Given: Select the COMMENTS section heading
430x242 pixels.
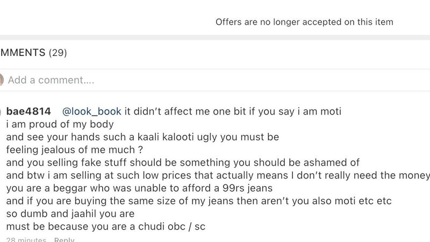Looking at the screenshot, I should (x=23, y=53).
